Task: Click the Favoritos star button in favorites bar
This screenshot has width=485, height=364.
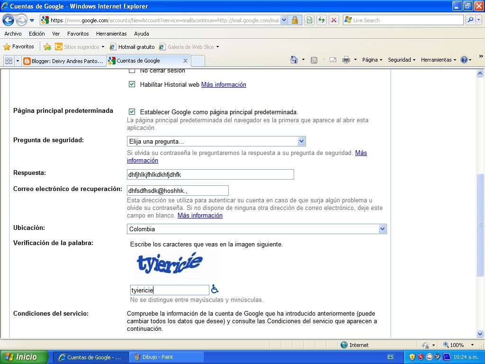Action: tap(18, 47)
